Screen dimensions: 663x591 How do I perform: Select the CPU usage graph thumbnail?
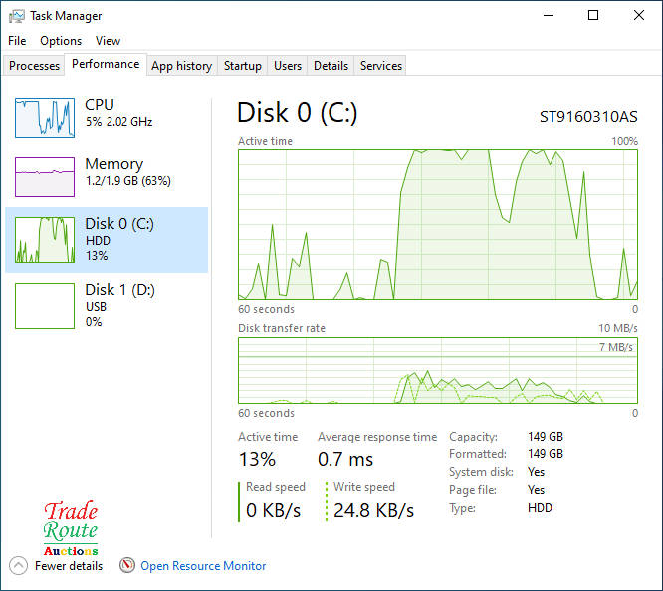[x=45, y=118]
